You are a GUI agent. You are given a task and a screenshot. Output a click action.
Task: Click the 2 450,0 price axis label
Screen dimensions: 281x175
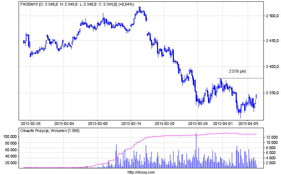(x=272, y=41)
